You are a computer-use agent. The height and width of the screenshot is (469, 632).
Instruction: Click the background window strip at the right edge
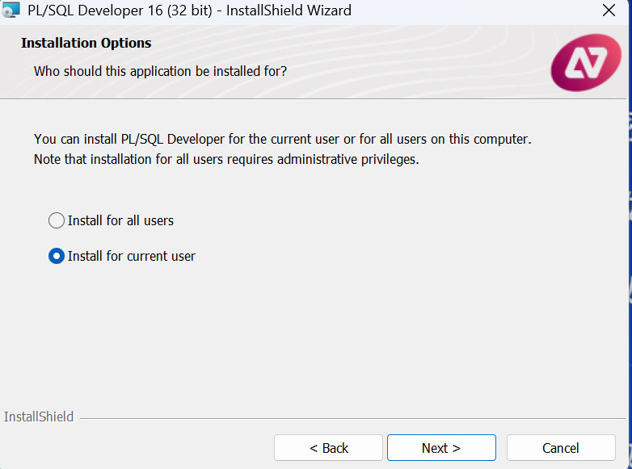click(x=629, y=242)
